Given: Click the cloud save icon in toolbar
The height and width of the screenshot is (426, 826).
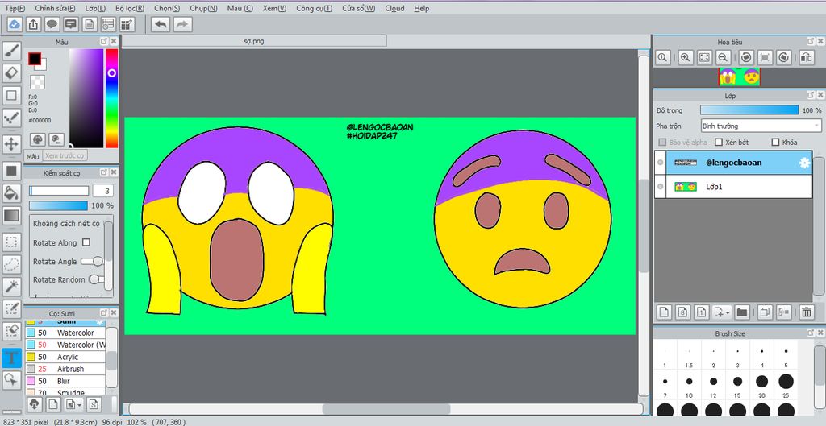Looking at the screenshot, I should (x=15, y=24).
